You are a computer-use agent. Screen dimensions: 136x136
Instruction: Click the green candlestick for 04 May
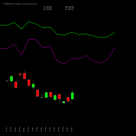tap(11, 79)
